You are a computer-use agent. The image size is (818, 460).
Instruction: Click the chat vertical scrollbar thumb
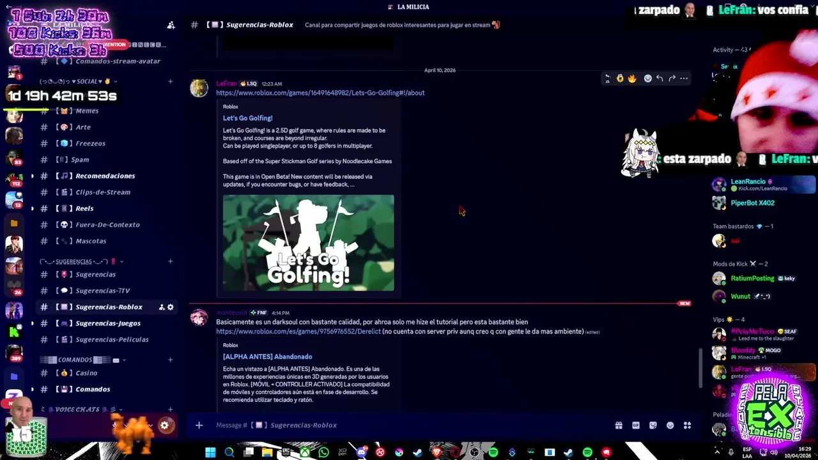coord(700,367)
